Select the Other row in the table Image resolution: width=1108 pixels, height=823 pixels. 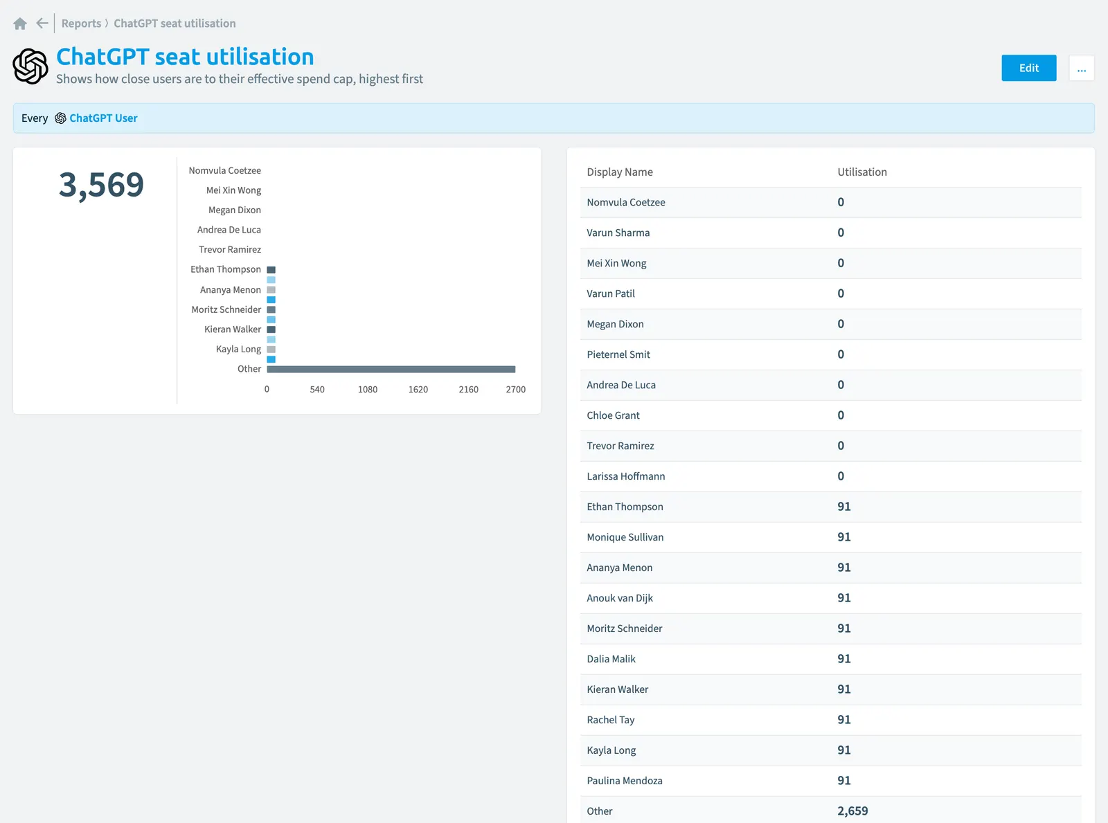click(x=830, y=810)
